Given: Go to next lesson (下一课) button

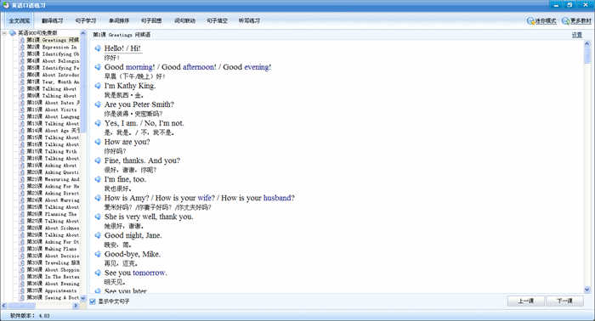Looking at the screenshot, I should click(x=564, y=301).
